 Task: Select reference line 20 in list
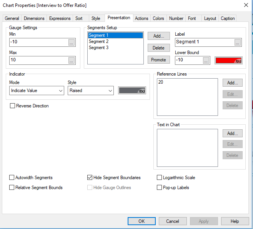187,82
